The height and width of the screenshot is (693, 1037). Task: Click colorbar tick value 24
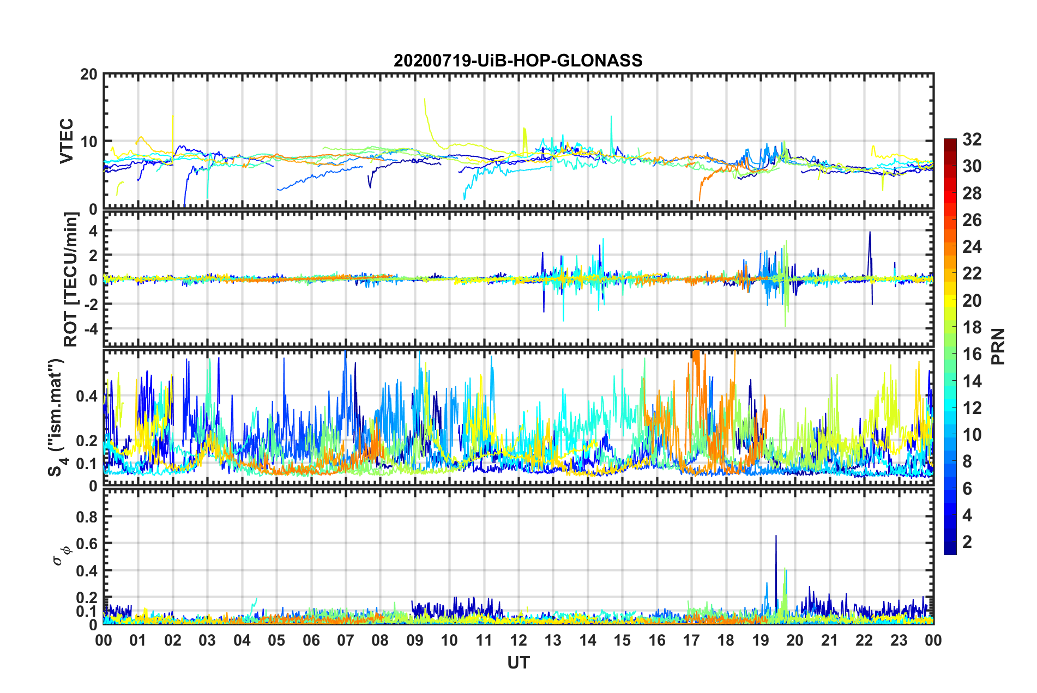[972, 247]
